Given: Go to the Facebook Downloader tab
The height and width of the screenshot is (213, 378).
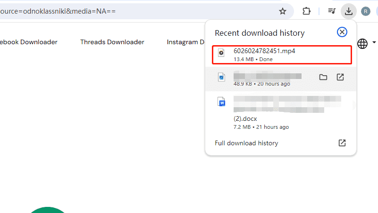Looking at the screenshot, I should coord(28,42).
